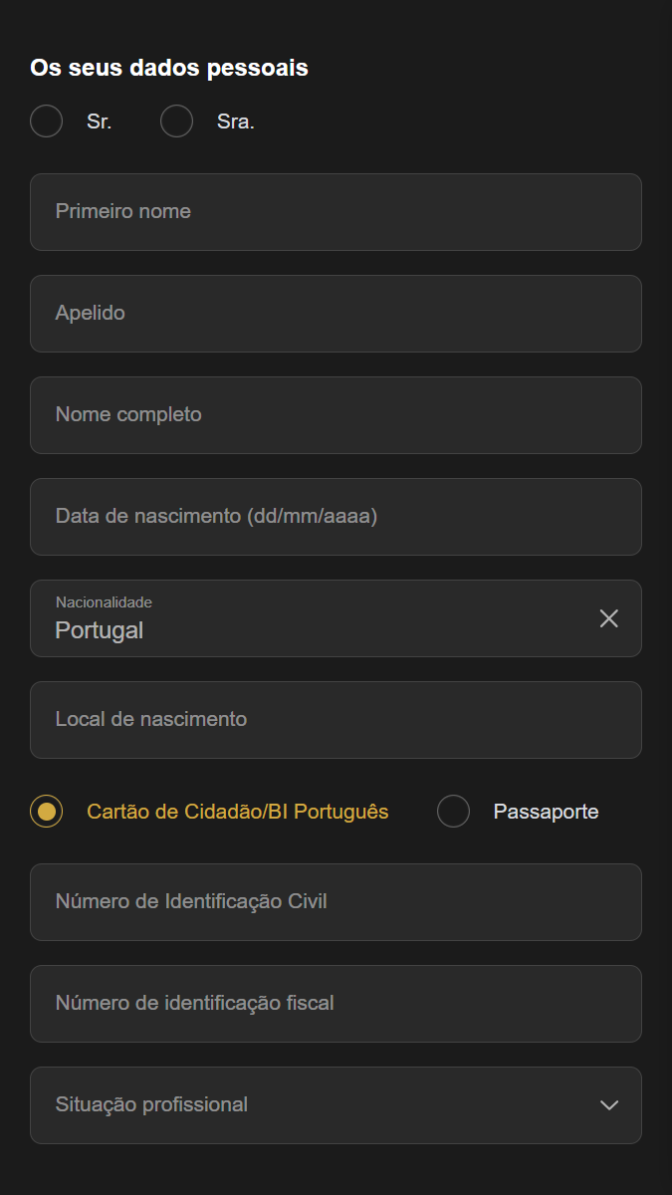Screen dimensions: 672x1195
Task: Click the Número de identificação fiscal field
Action: [336, 1004]
